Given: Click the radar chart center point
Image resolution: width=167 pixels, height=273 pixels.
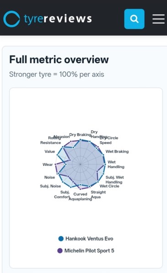Looking at the screenshot, I should (80, 164).
